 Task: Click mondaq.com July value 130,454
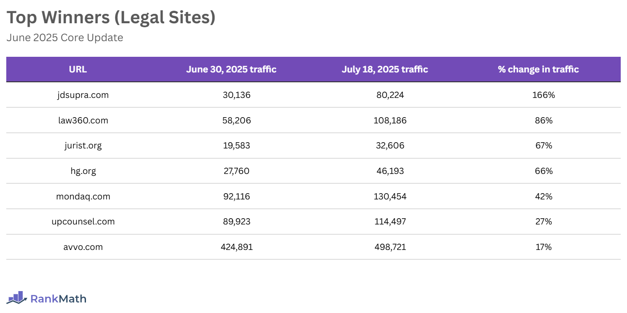(x=390, y=196)
